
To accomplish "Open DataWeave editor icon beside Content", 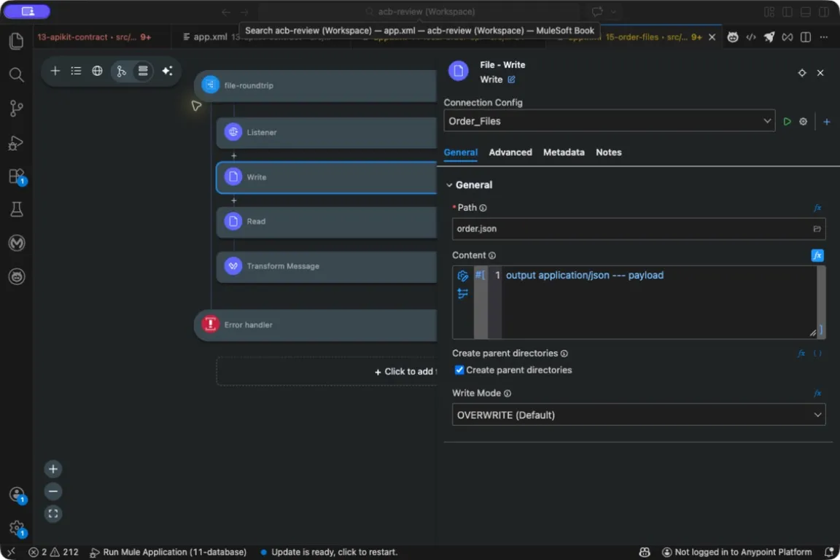I will coord(462,276).
